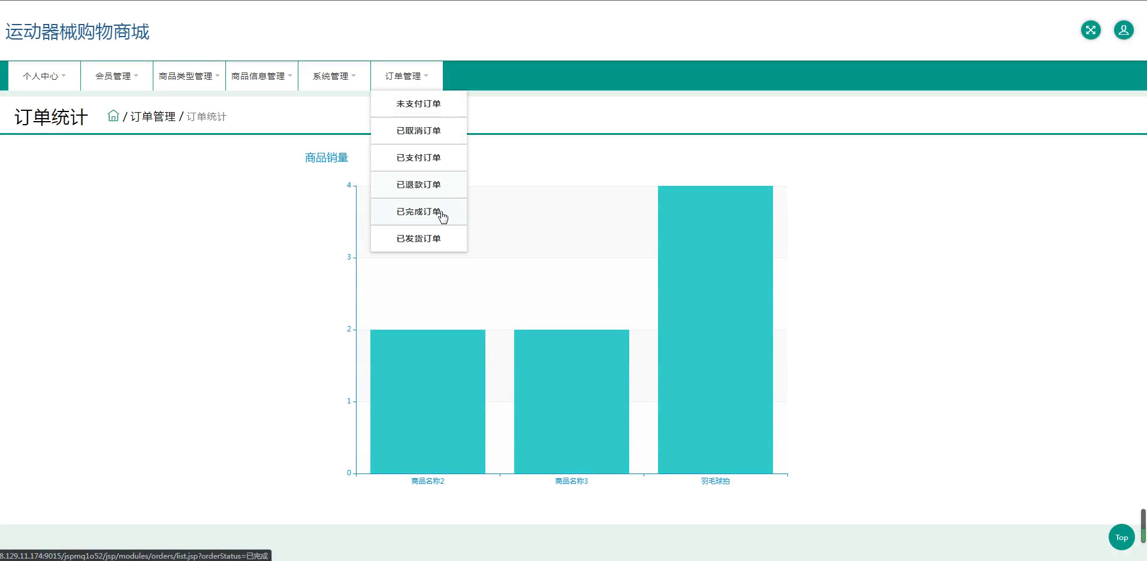This screenshot has height=561, width=1147.
Task: Click the 运动器械购物商城 site title
Action: click(77, 32)
